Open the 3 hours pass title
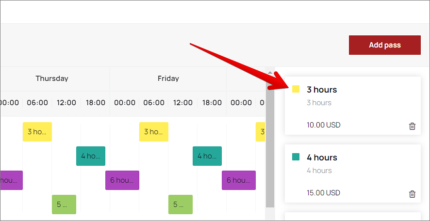Viewport: 430px width, 221px height. click(322, 90)
